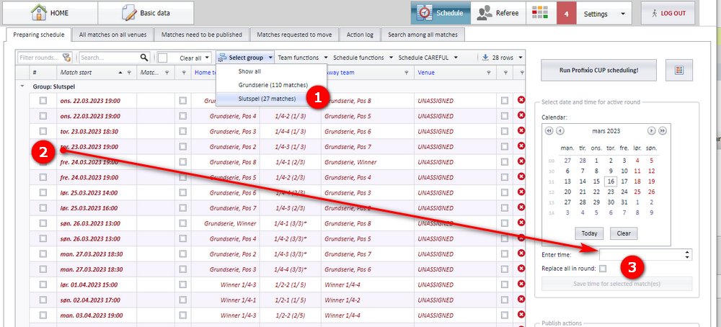721x327 pixels.
Task: Click Save time for selected match(es)
Action: tap(616, 283)
